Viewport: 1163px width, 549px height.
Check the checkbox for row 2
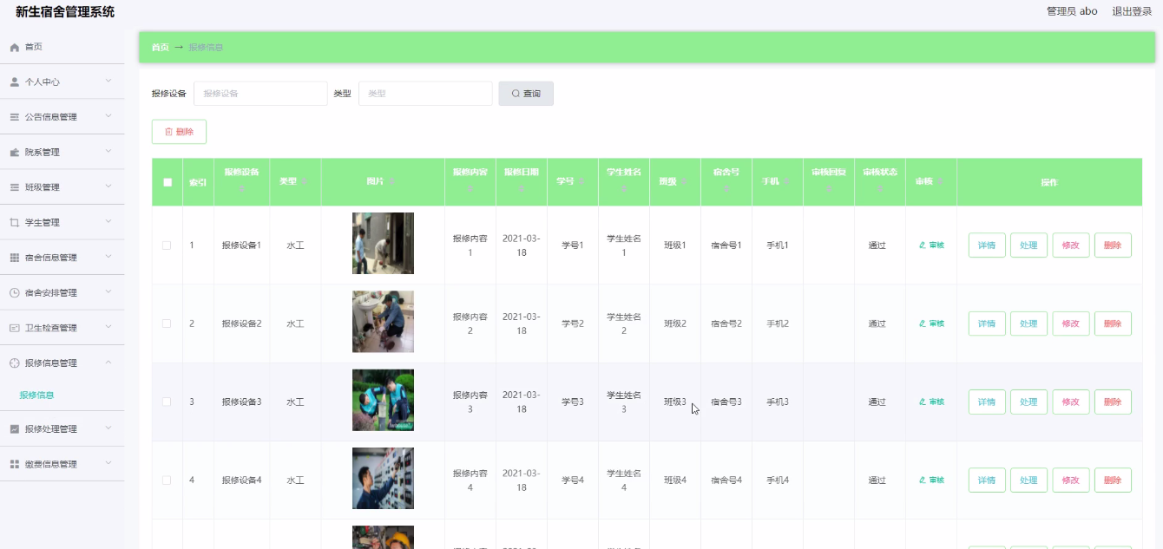pos(167,324)
